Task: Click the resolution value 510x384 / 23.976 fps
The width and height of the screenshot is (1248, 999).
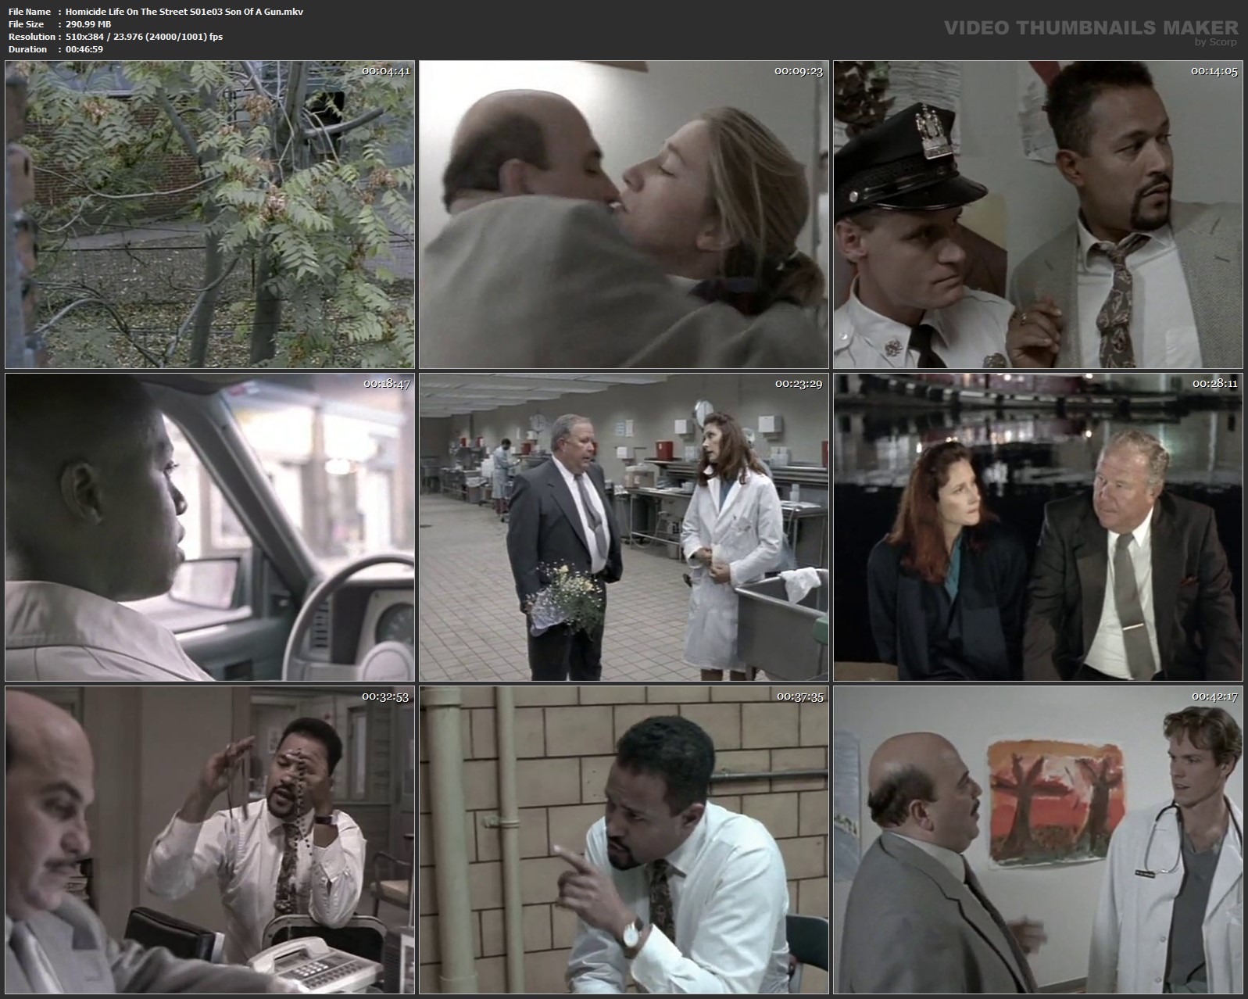Action: point(145,37)
